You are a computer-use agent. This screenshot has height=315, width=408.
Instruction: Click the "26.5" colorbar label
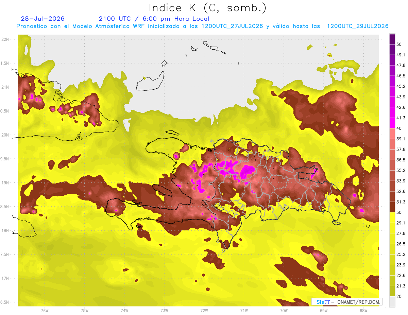point(401,244)
